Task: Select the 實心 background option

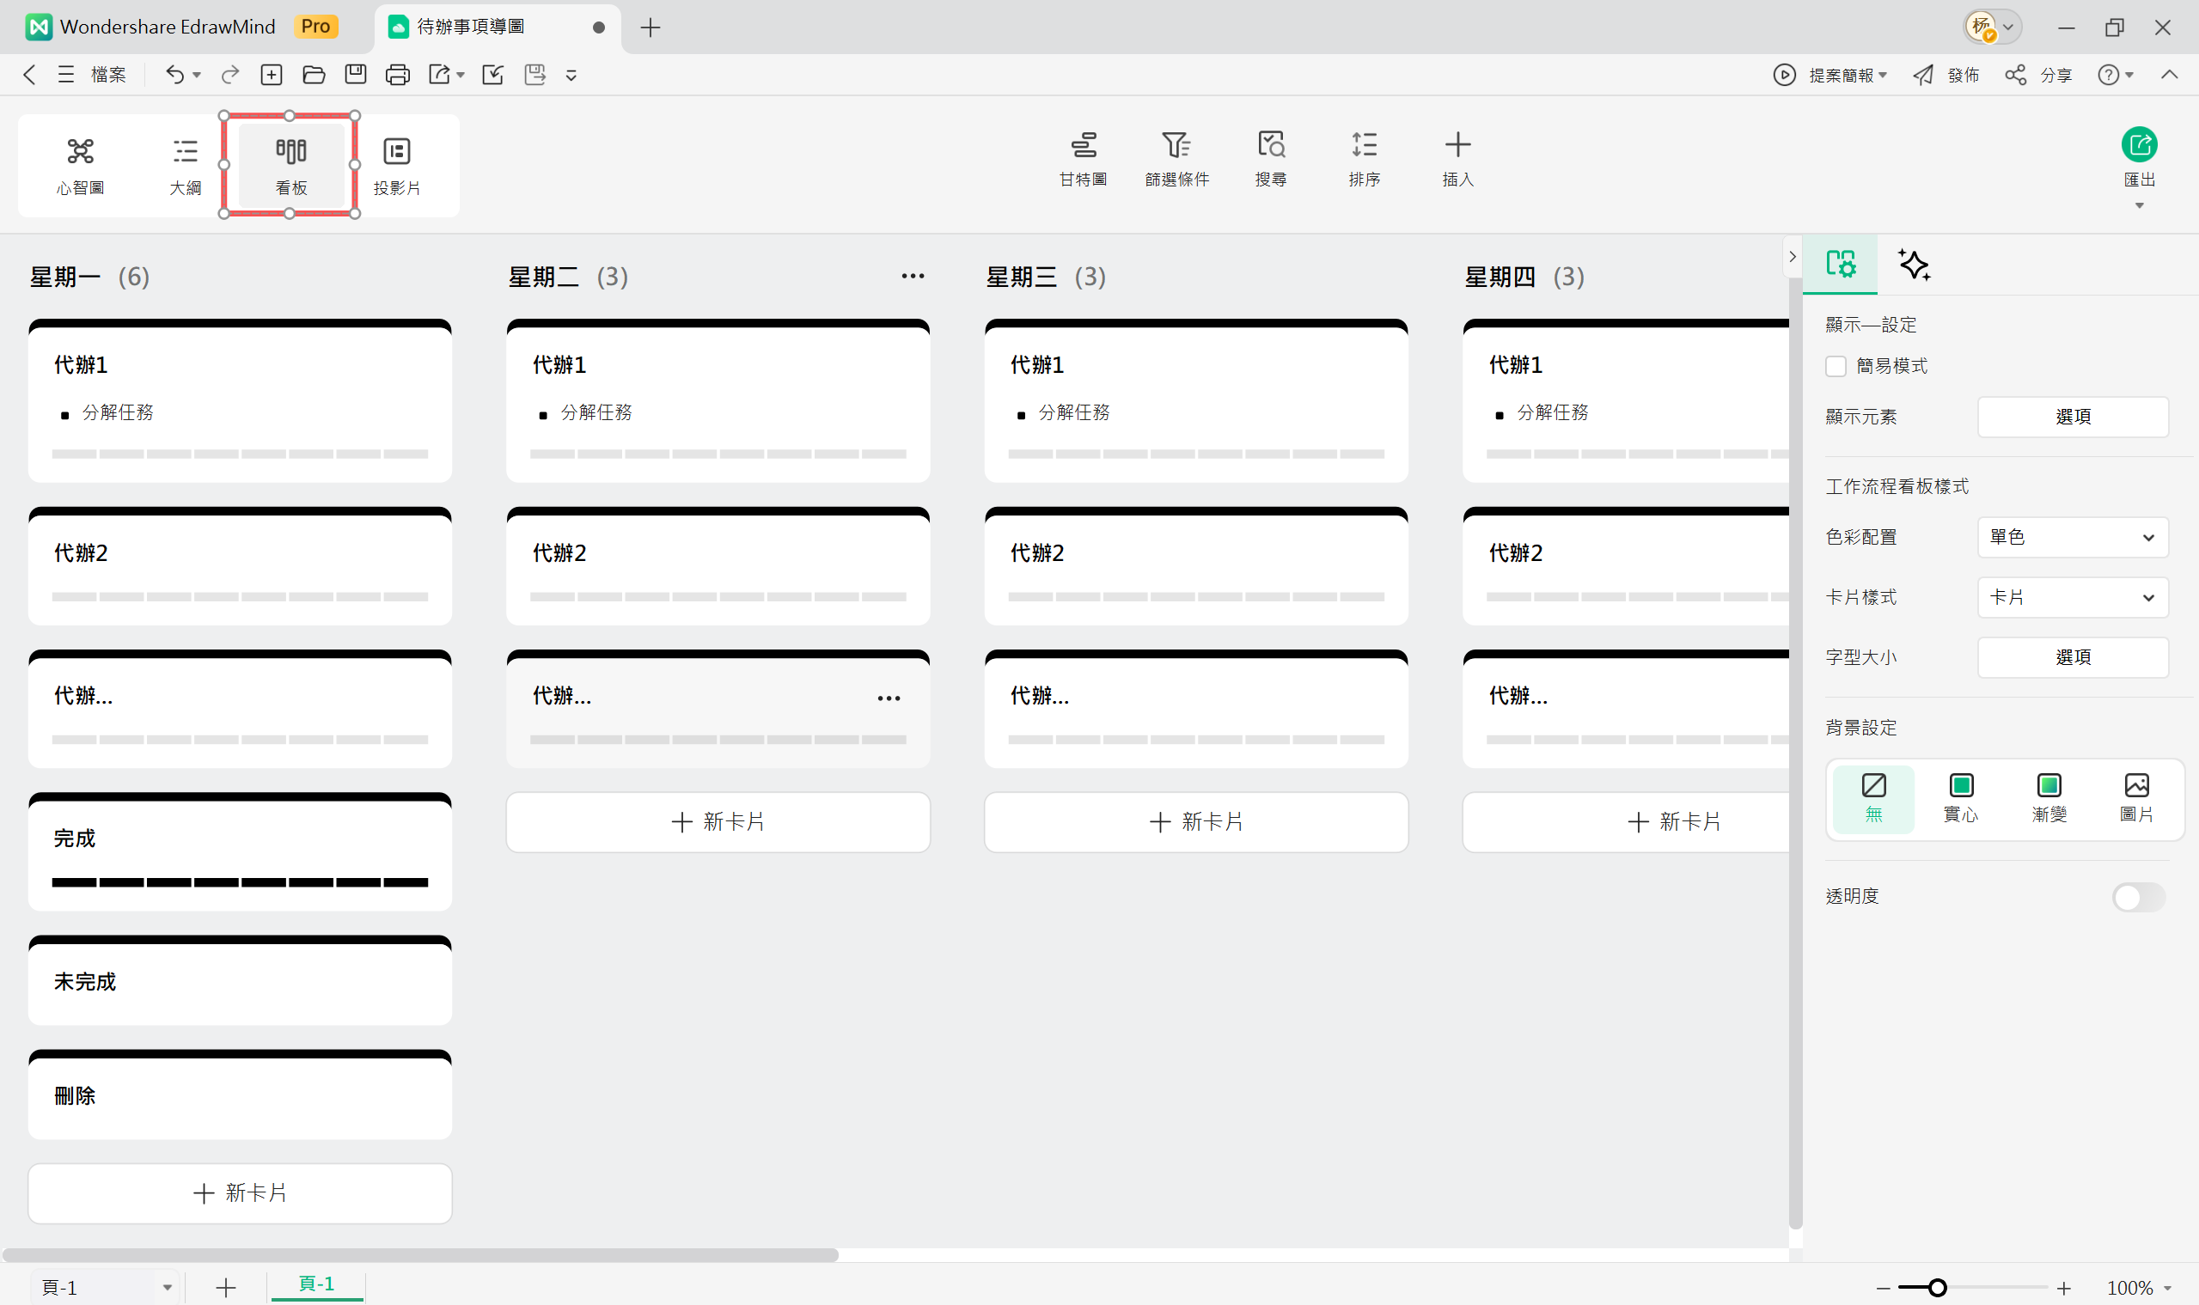Action: [x=1961, y=798]
